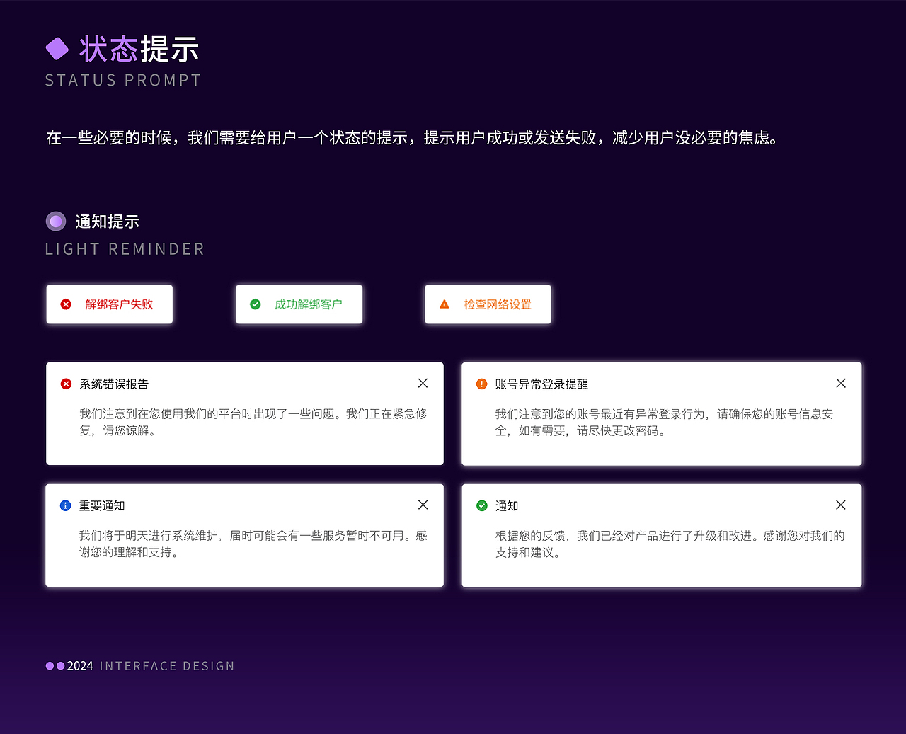Click the 检查网络设置 toast message

click(495, 304)
